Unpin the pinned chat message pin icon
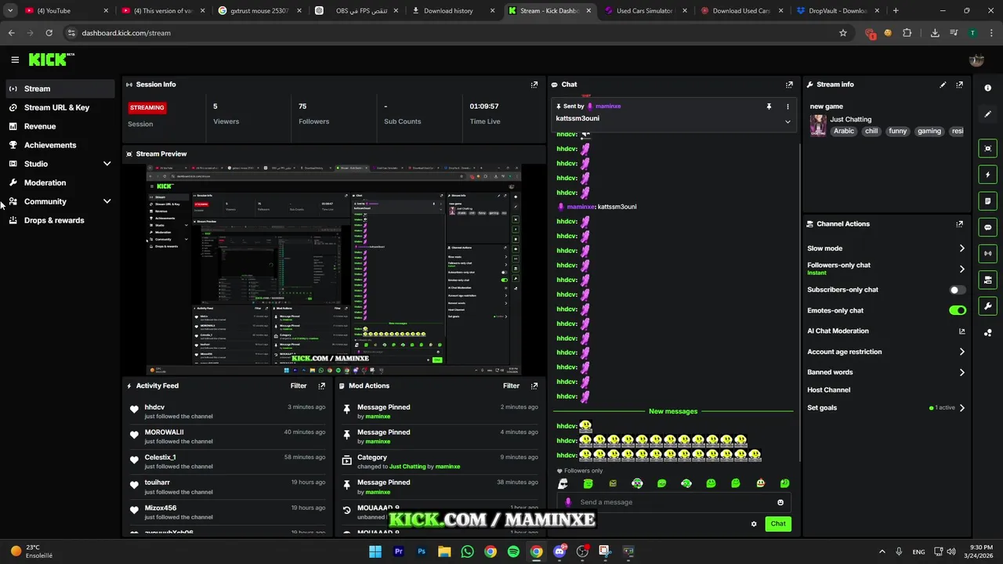This screenshot has width=1003, height=564. 769,106
